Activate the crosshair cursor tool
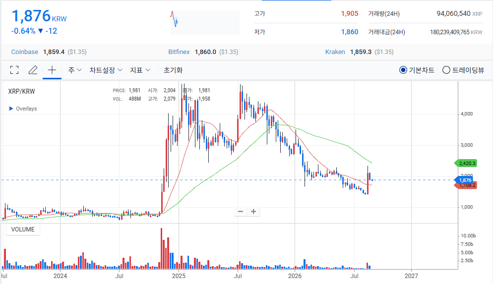The image size is (493, 284). [x=52, y=70]
